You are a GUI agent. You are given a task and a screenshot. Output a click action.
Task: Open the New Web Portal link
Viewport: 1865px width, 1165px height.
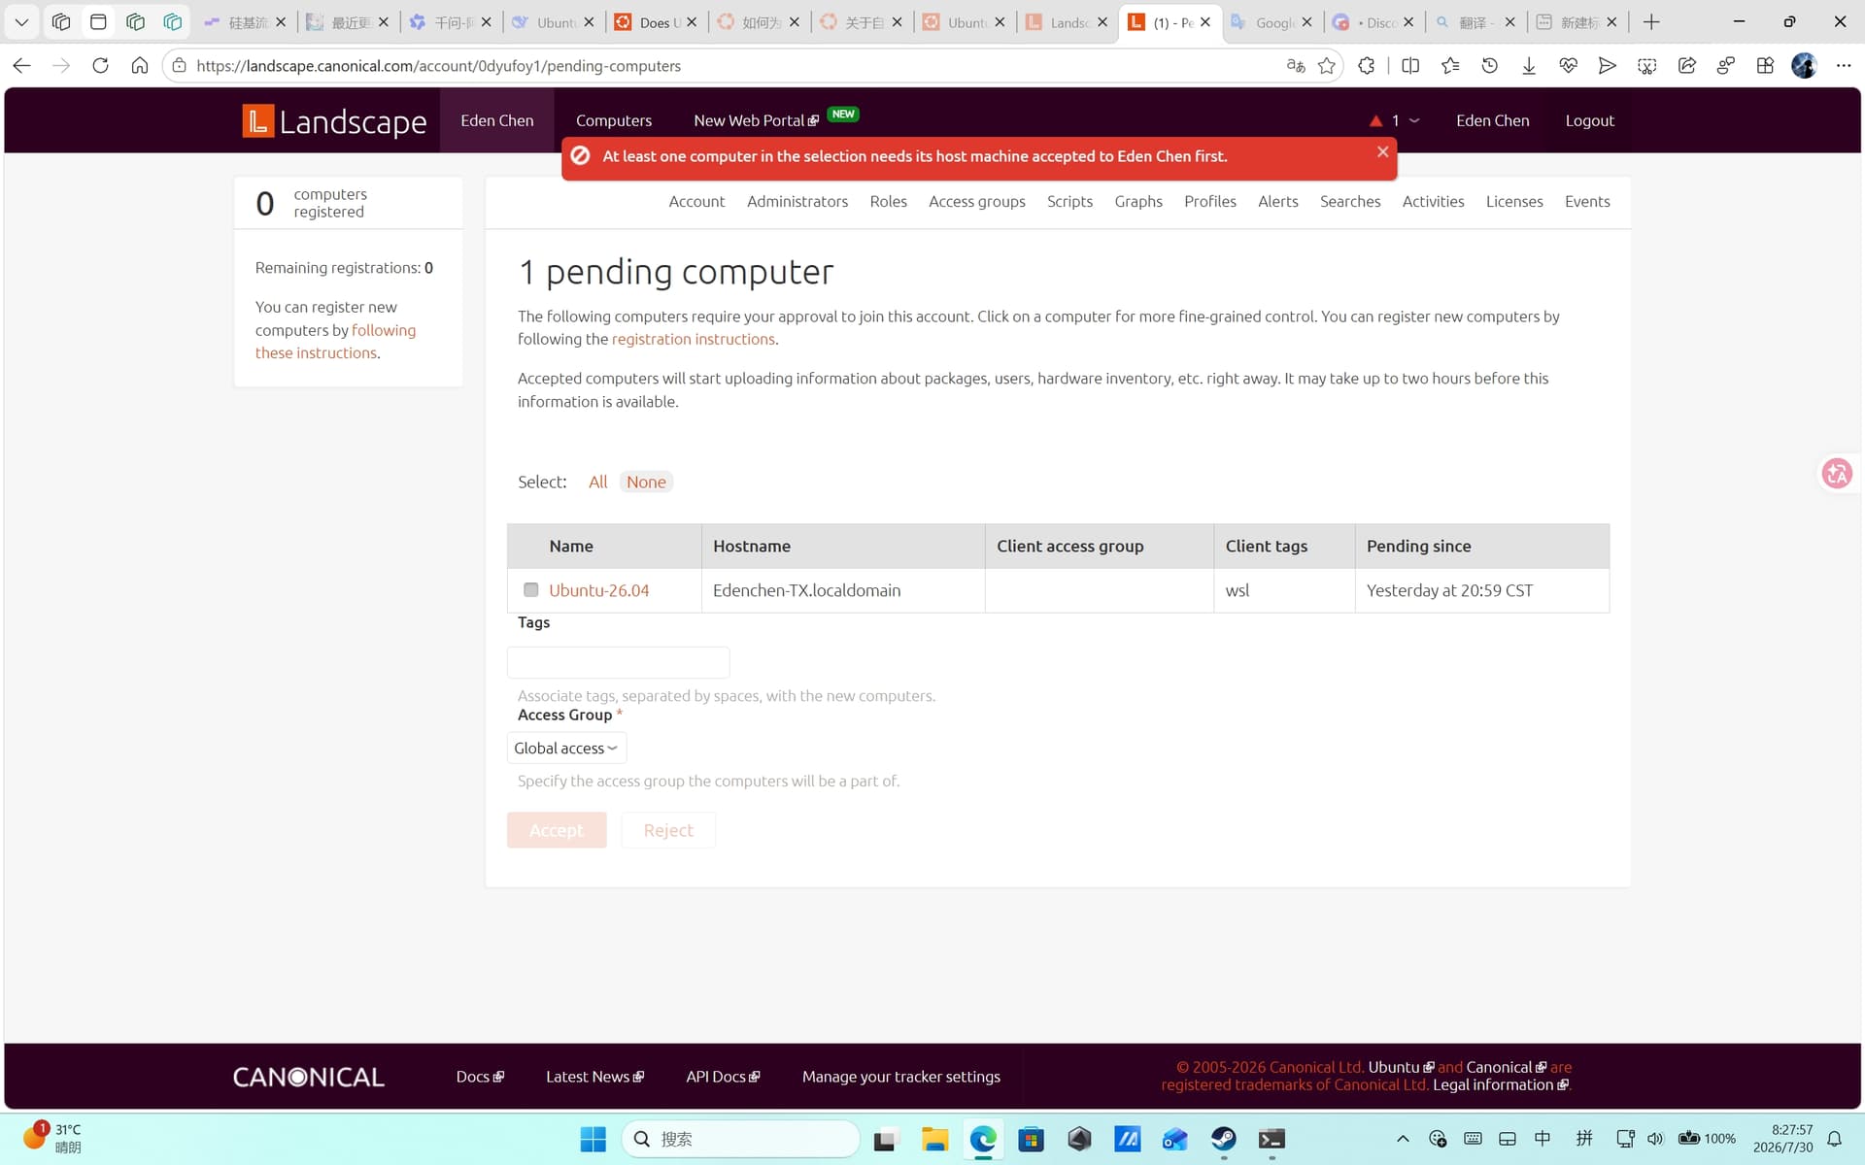(x=756, y=120)
